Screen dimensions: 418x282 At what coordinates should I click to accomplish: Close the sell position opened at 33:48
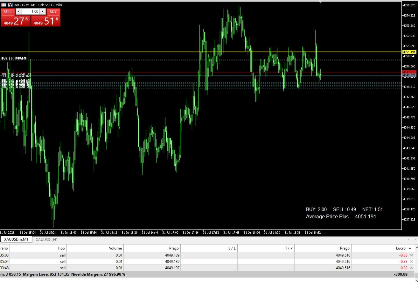pyautogui.click(x=411, y=268)
